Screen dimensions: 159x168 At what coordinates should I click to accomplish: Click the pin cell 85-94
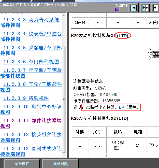coord(80,22)
